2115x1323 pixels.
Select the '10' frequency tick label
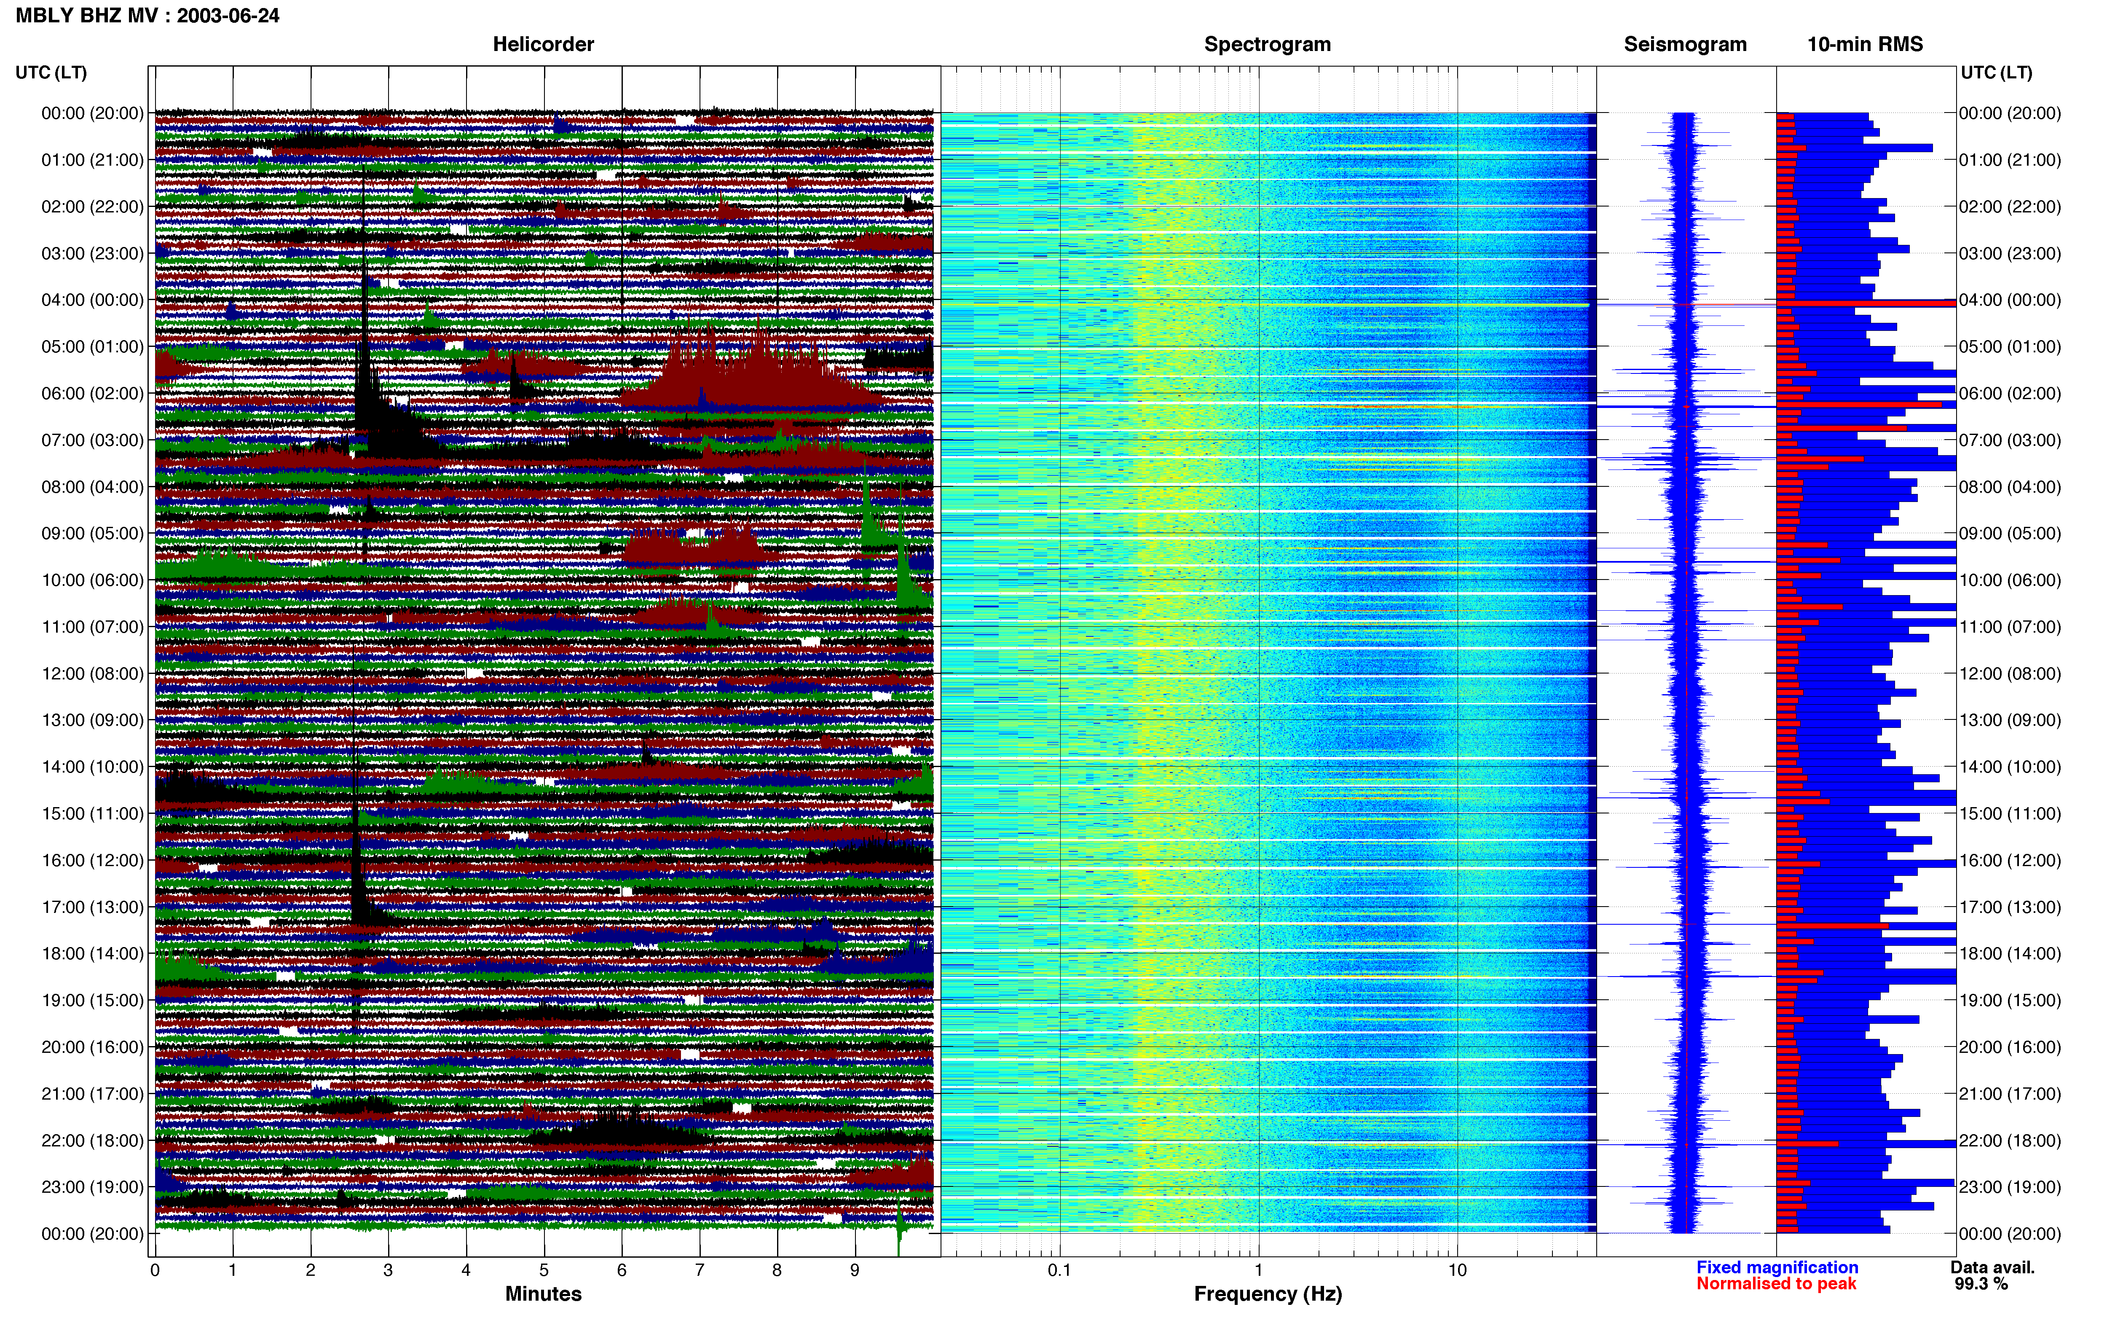coord(1457,1270)
